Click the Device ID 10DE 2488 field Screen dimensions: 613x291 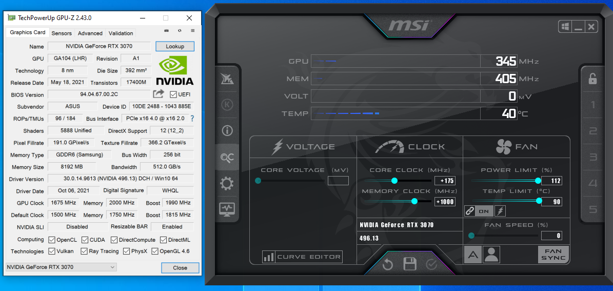pyautogui.click(x=162, y=106)
